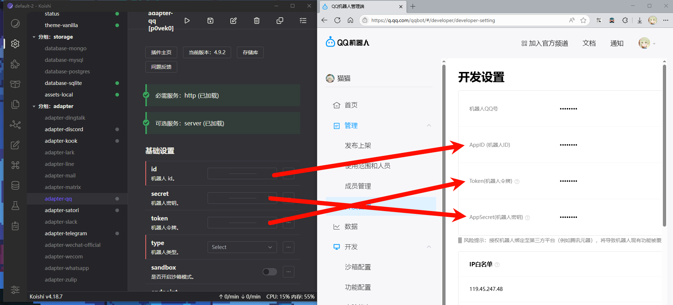Toggle the sandbox mode switch
Viewport: 673px width, 305px height.
click(x=270, y=272)
